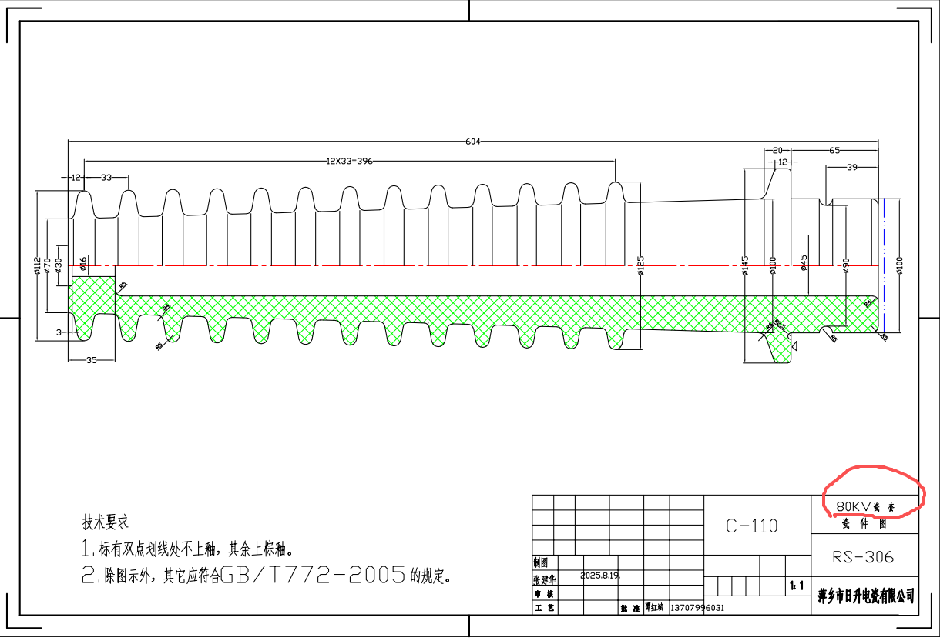Click the ø112 diameter dimension label
This screenshot has width=940, height=644.
(x=37, y=265)
